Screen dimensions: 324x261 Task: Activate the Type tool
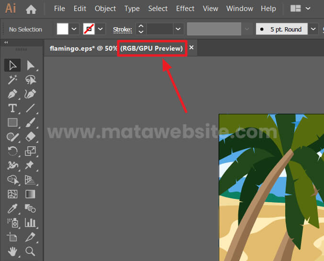[12, 109]
